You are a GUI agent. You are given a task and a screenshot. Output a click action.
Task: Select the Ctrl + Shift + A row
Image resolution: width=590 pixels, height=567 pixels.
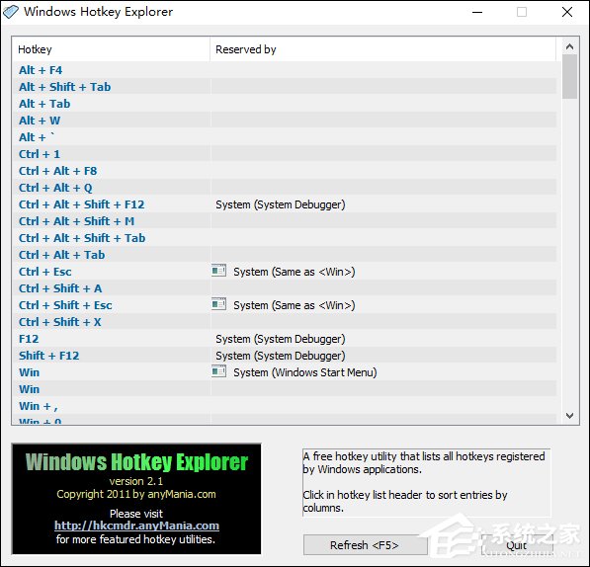pos(284,288)
